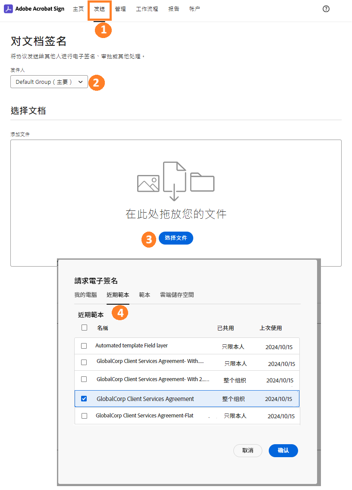Click the Adobe Acrobat Sign logo icon
Image resolution: width=352 pixels, height=490 pixels.
[x=8, y=9]
